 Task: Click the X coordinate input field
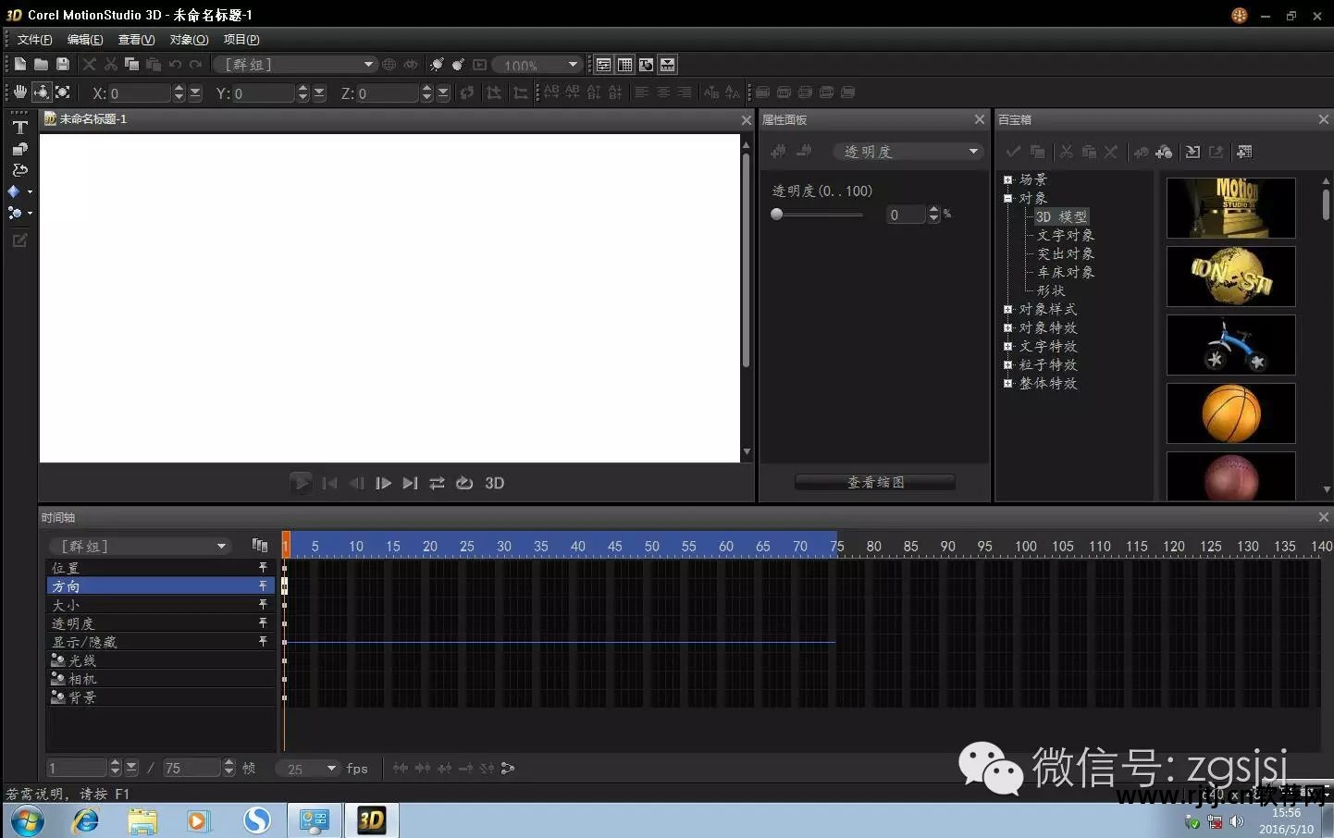coord(141,93)
